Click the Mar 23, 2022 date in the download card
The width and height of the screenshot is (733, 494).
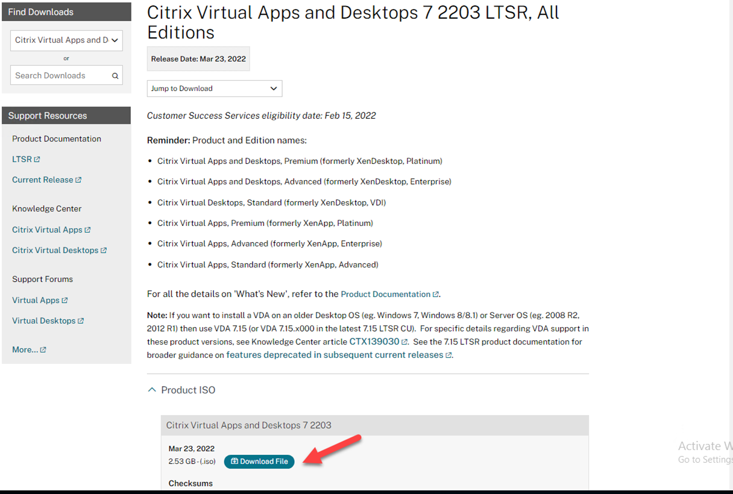pos(192,449)
